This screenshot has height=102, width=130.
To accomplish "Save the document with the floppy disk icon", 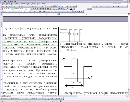I will click(x=7, y=6).
